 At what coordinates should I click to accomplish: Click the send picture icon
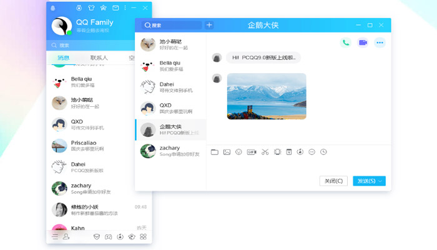pyautogui.click(x=227, y=152)
